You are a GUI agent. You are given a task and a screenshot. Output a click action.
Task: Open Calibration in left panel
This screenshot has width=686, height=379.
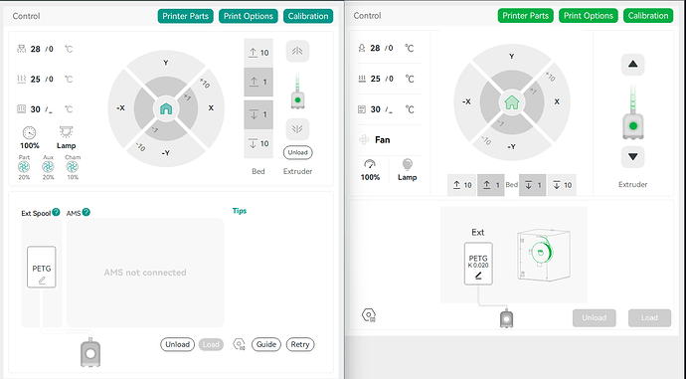[308, 16]
